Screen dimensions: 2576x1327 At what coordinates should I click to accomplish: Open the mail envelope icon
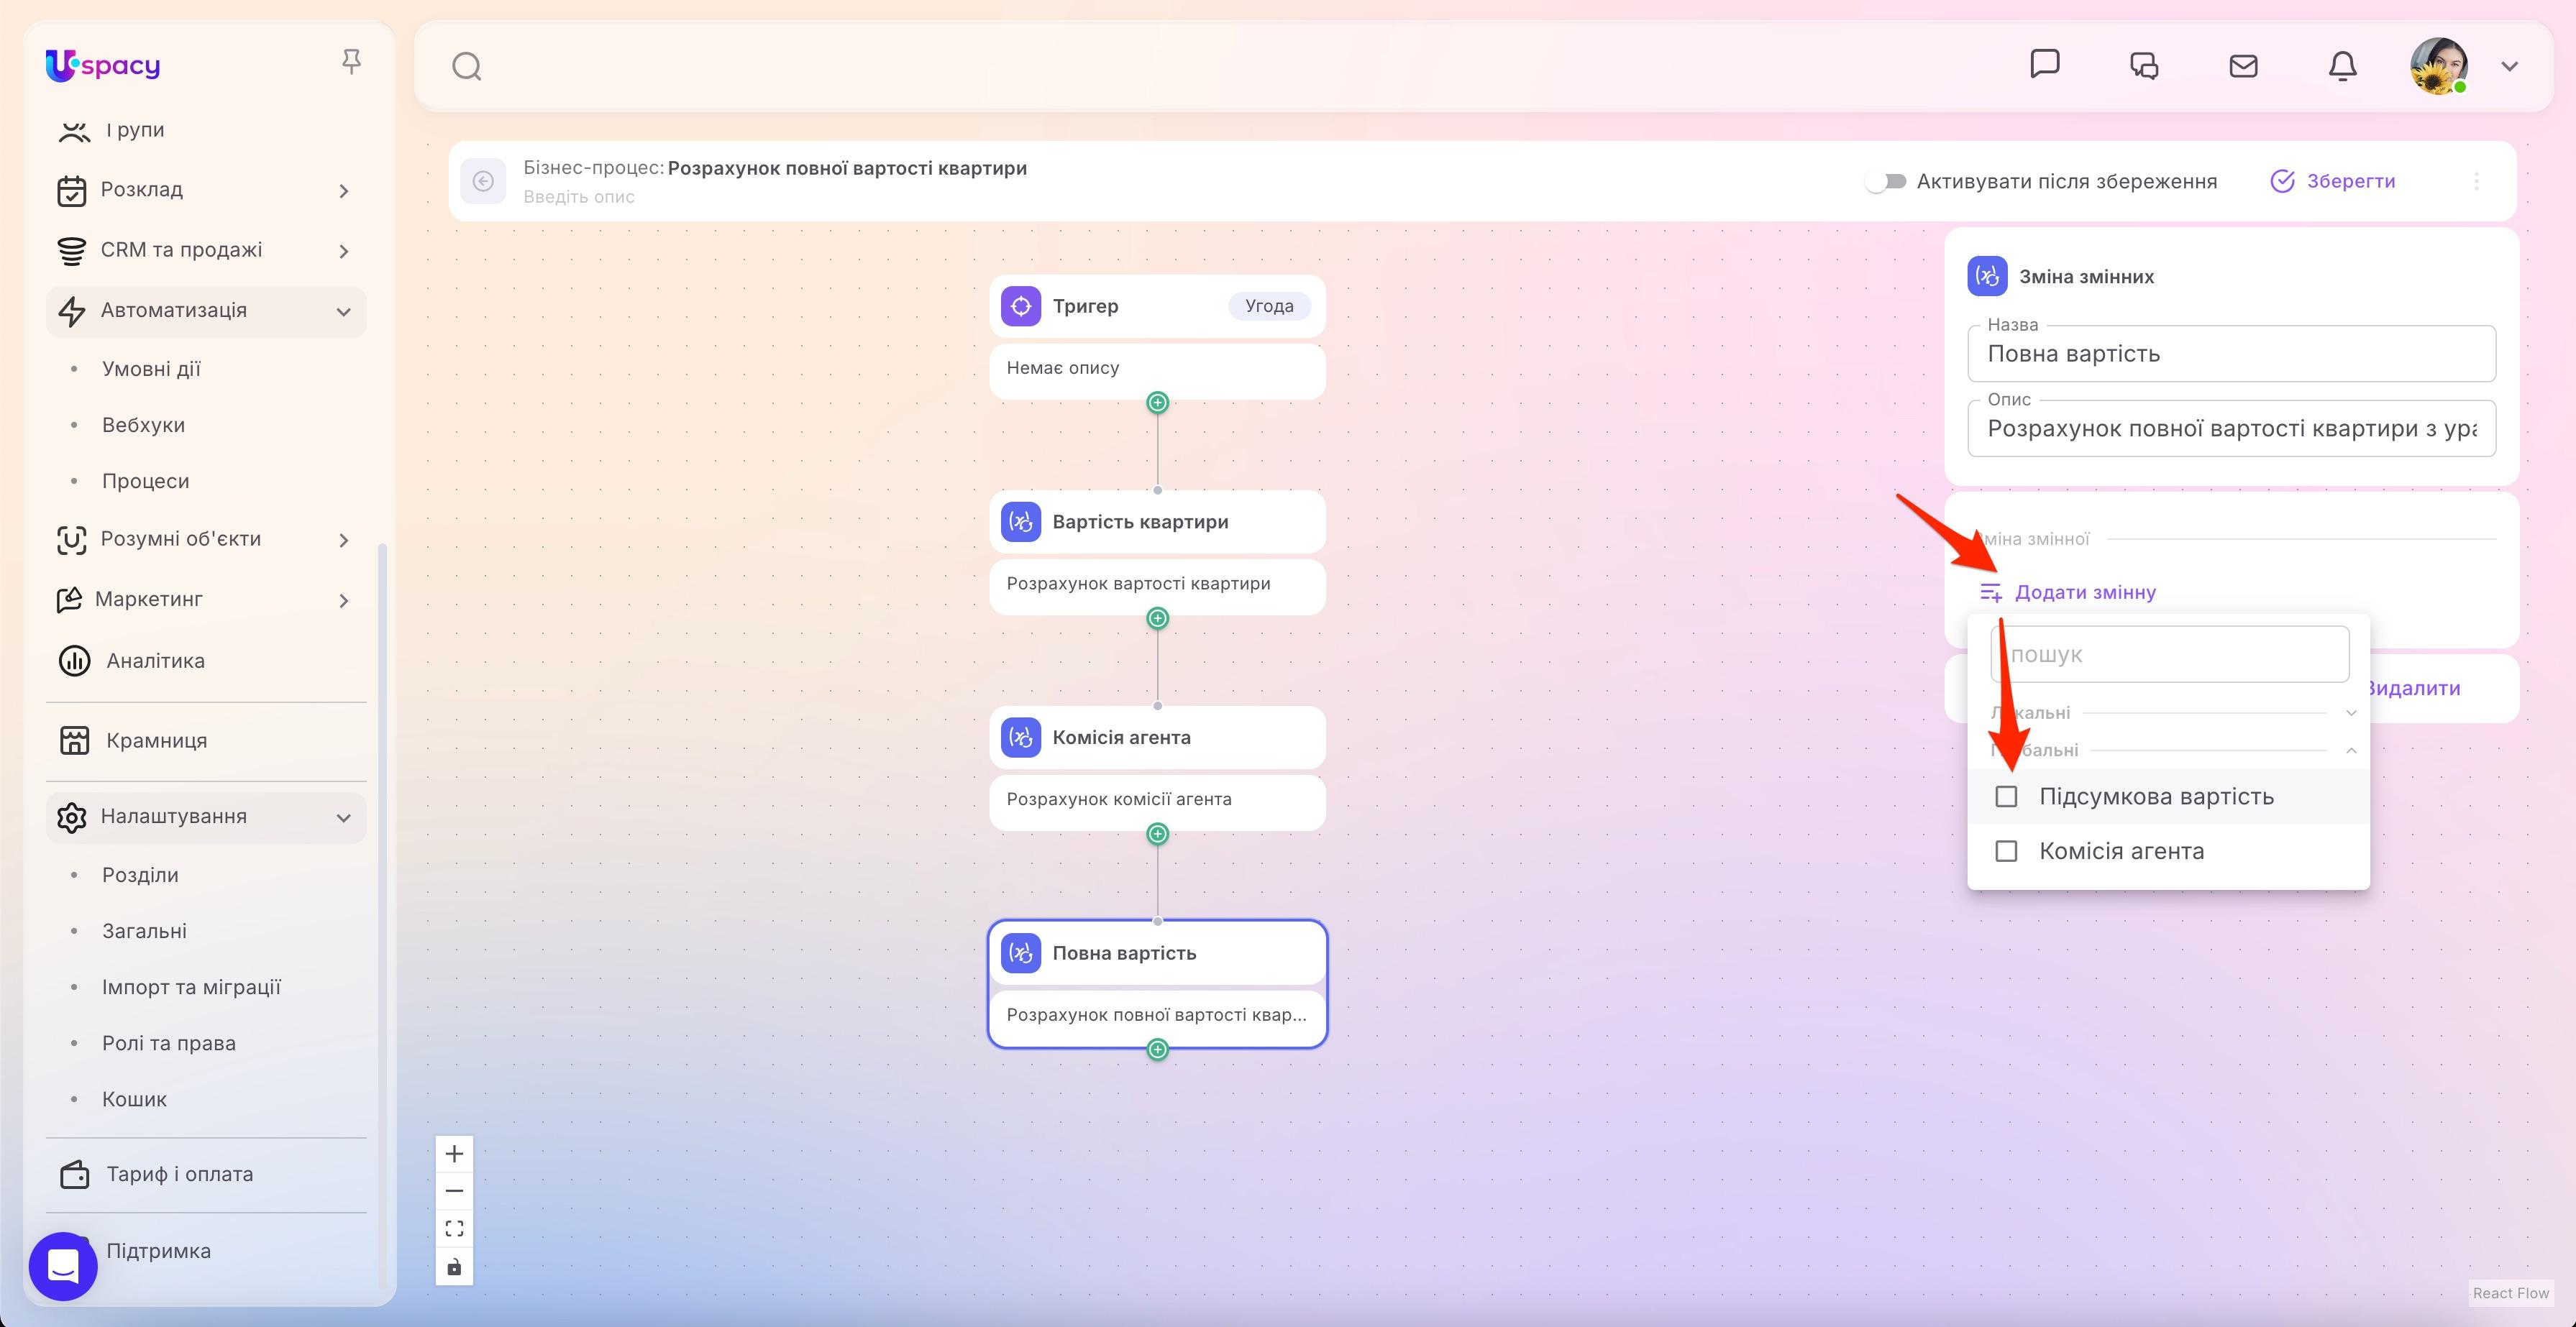tap(2243, 66)
